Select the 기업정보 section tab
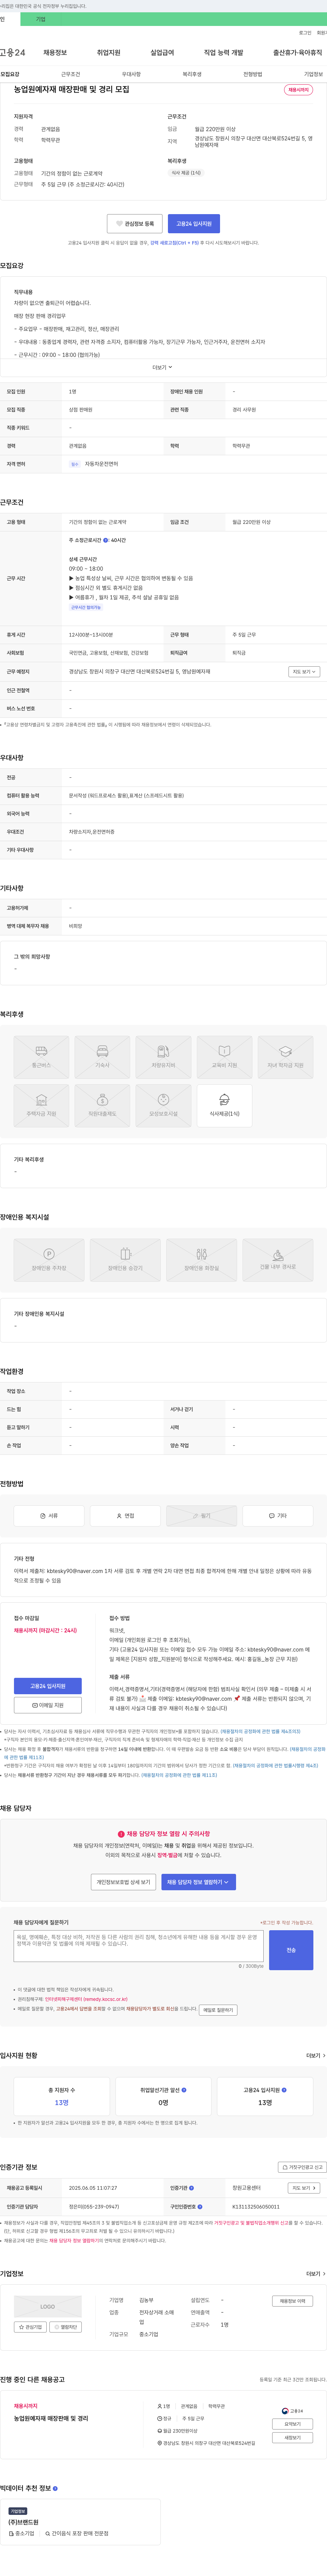The width and height of the screenshot is (327, 2576). point(313,74)
